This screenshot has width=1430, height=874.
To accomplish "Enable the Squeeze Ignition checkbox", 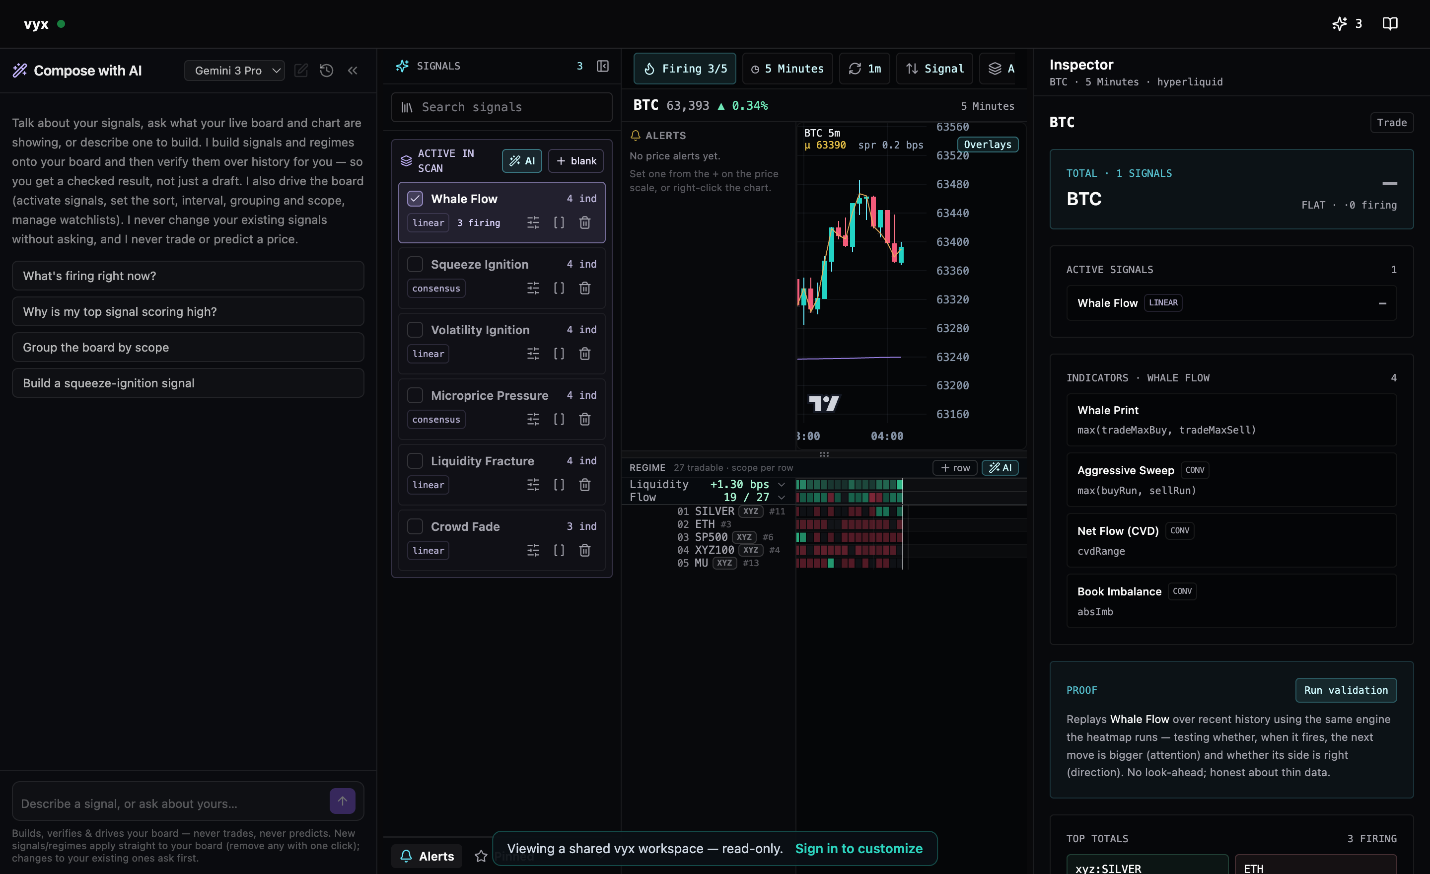I will point(415,265).
